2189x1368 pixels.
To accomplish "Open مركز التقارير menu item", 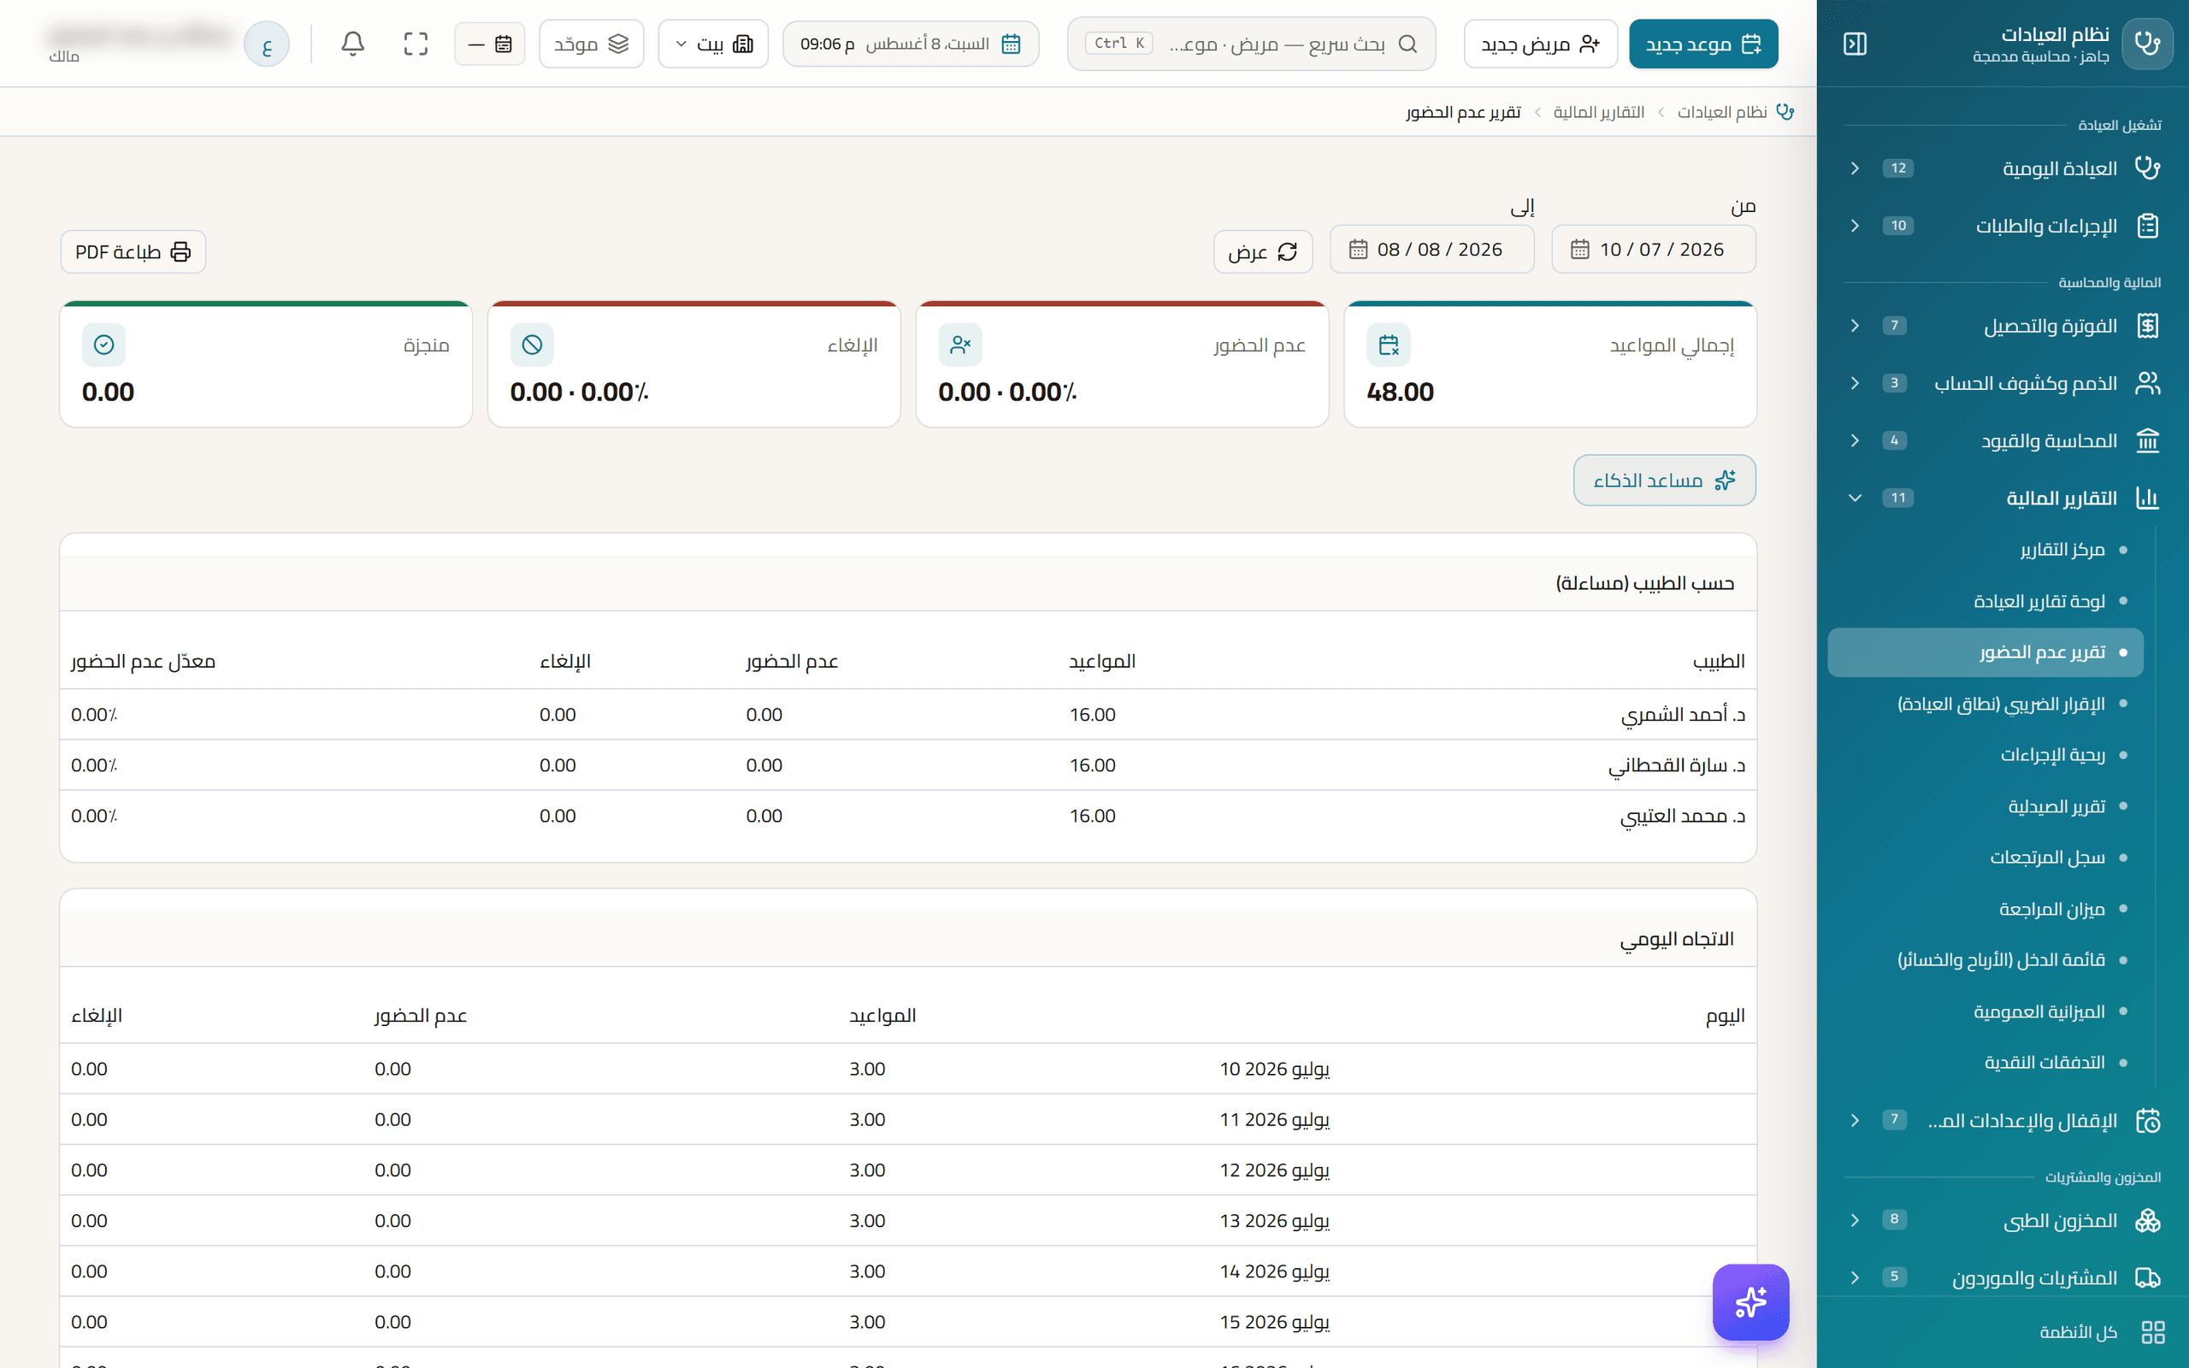I will [x=1985, y=550].
